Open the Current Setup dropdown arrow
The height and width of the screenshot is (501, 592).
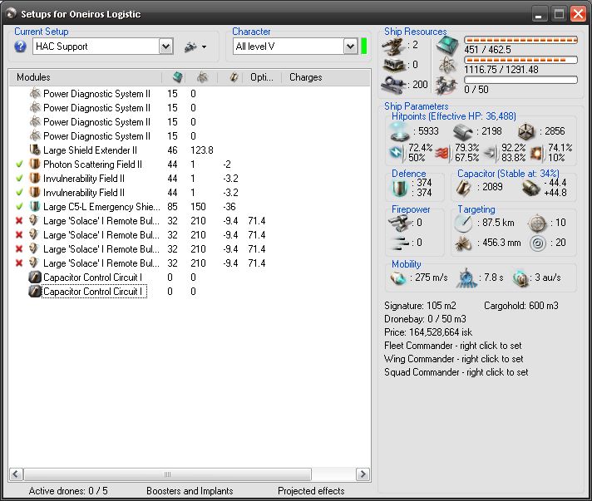point(165,47)
